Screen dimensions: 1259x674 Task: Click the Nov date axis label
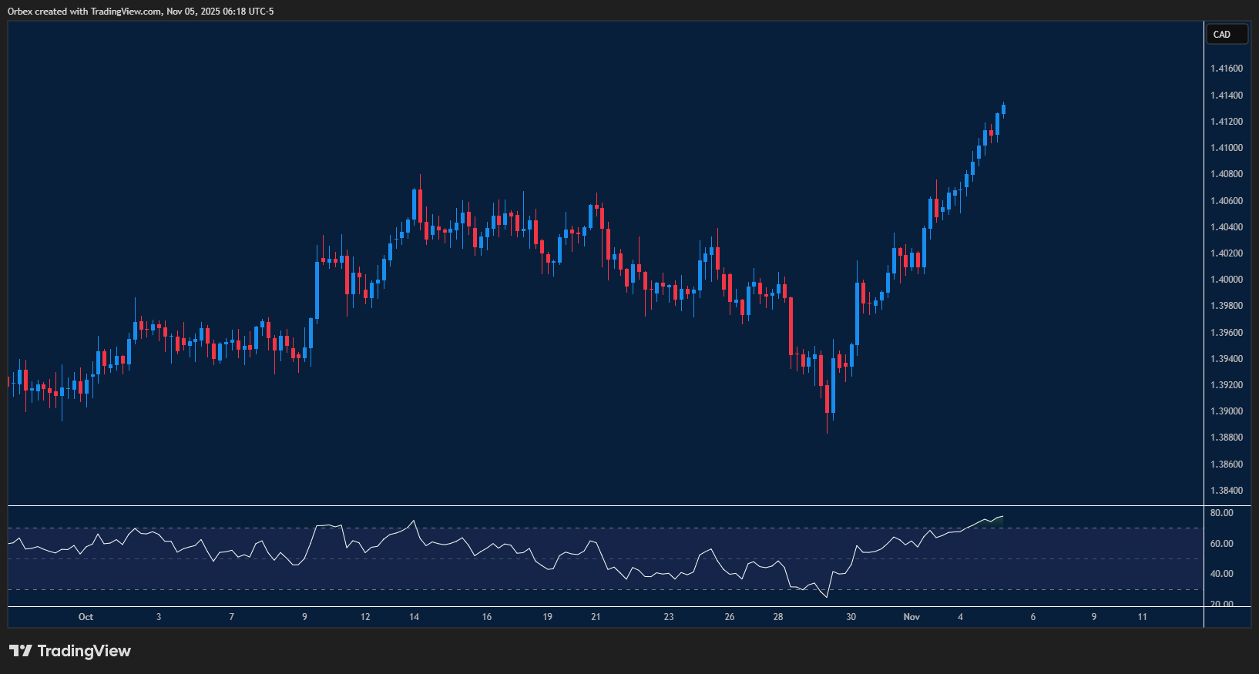[x=912, y=617]
